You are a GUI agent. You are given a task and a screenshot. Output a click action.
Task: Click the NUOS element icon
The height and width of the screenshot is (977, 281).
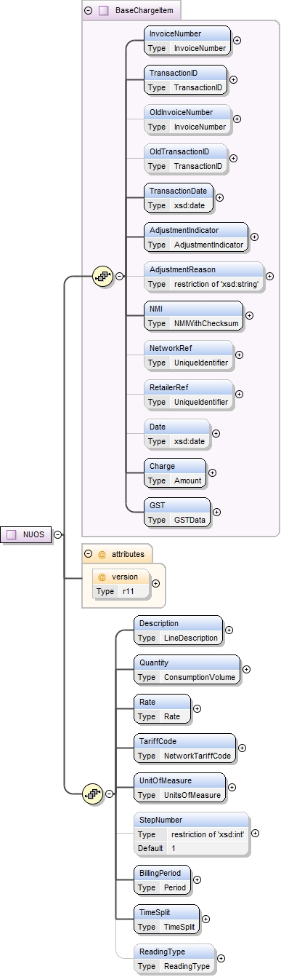(x=12, y=534)
